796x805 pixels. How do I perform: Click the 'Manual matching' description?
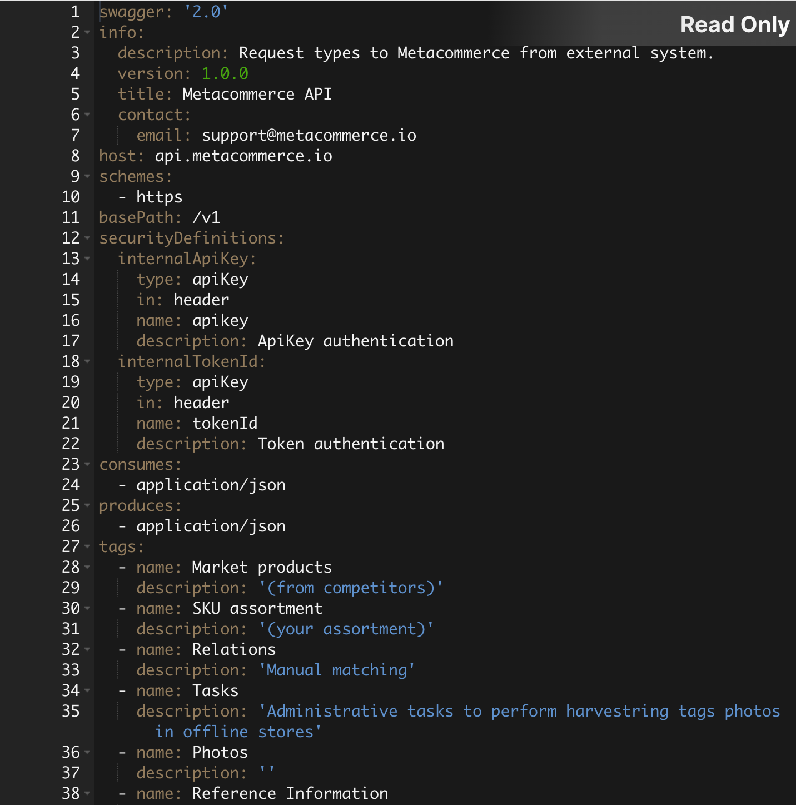click(337, 670)
